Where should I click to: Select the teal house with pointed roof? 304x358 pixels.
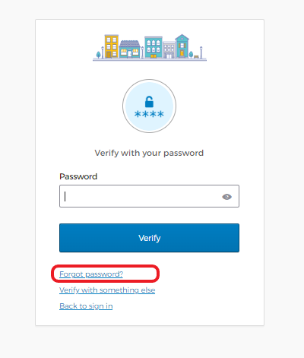(182, 46)
